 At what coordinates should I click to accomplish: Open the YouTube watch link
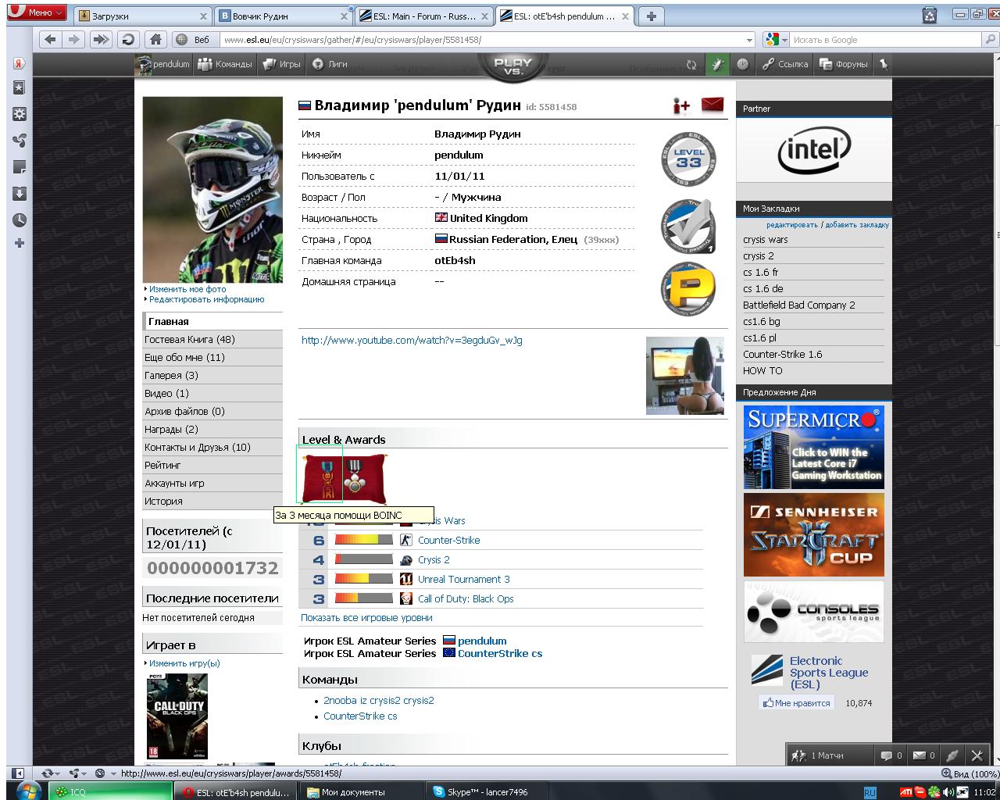coord(412,341)
